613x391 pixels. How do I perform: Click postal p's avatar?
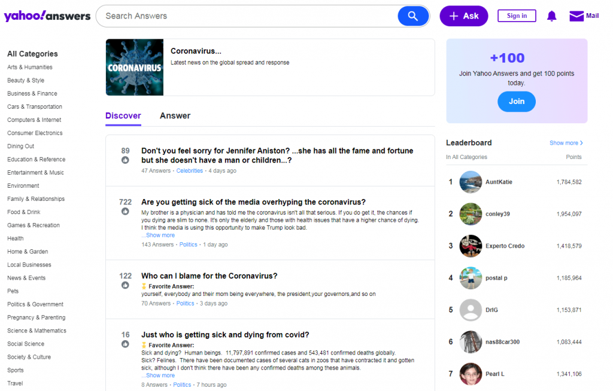(x=471, y=278)
